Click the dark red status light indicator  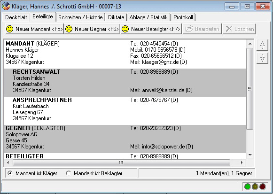click(x=263, y=186)
